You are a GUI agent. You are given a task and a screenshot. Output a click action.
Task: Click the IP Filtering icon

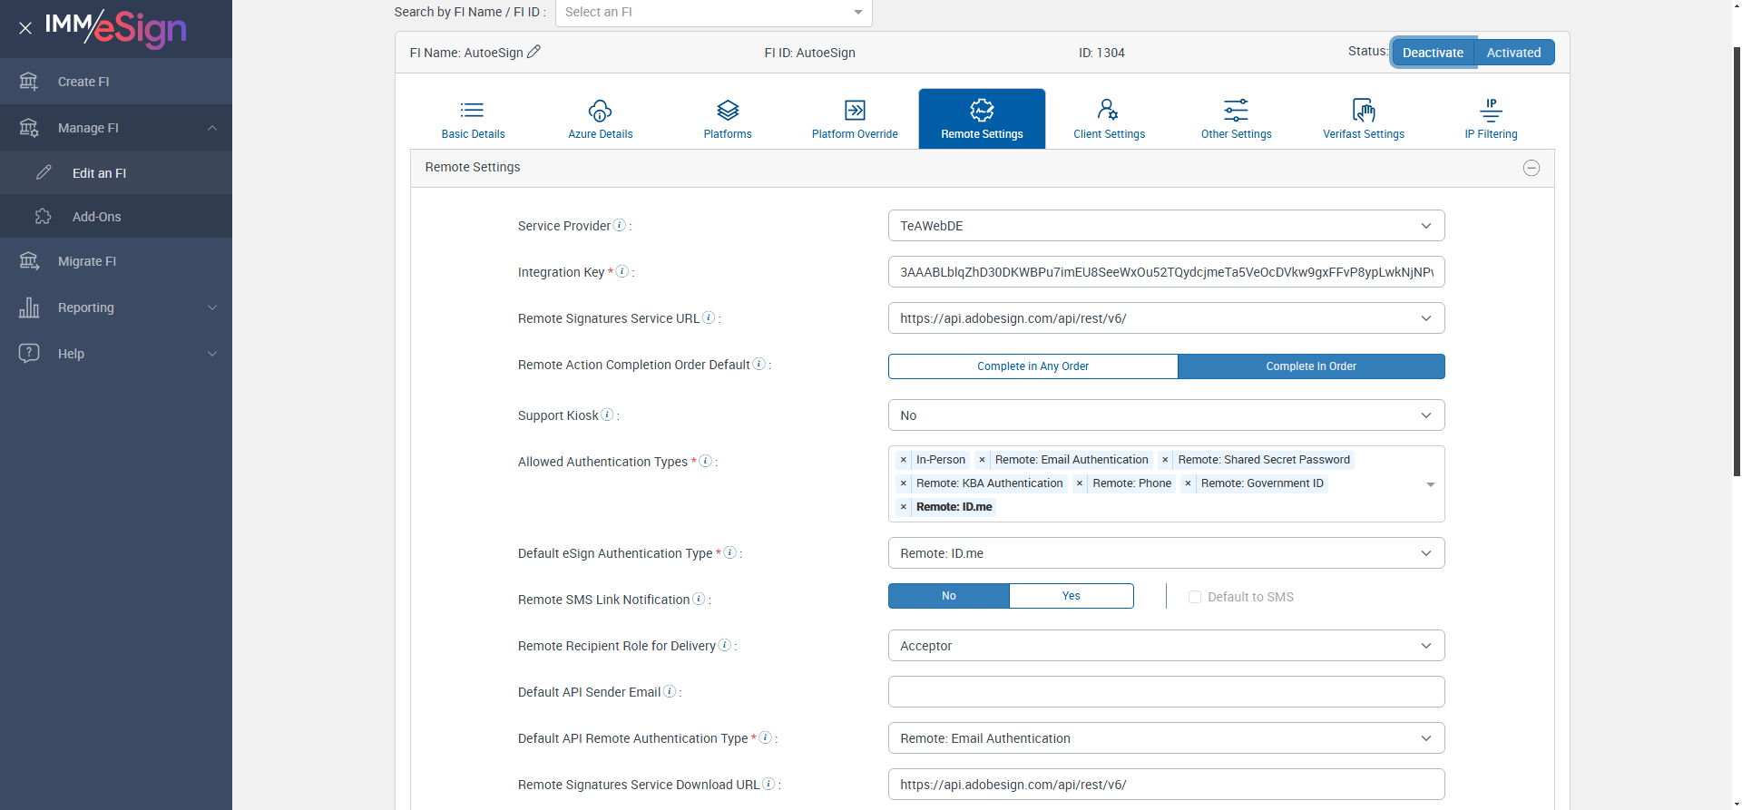[x=1490, y=111]
